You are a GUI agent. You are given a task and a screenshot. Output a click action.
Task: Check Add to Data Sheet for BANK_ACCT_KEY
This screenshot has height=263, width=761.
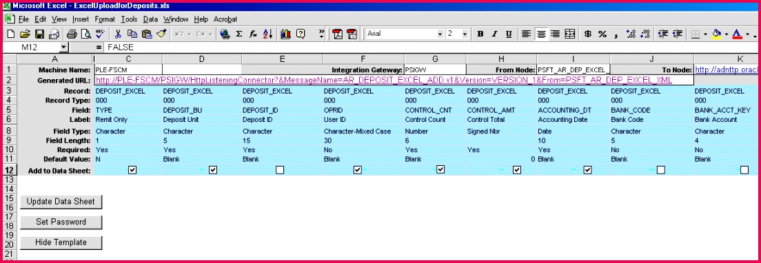coord(744,170)
